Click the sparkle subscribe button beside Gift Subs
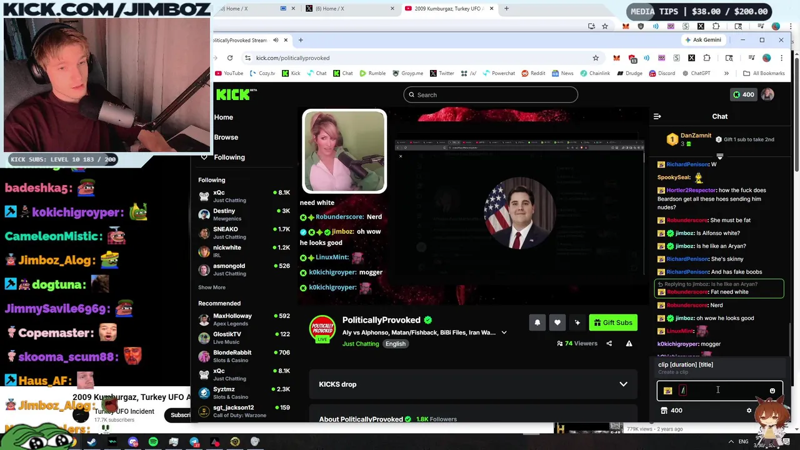 [x=577, y=322]
